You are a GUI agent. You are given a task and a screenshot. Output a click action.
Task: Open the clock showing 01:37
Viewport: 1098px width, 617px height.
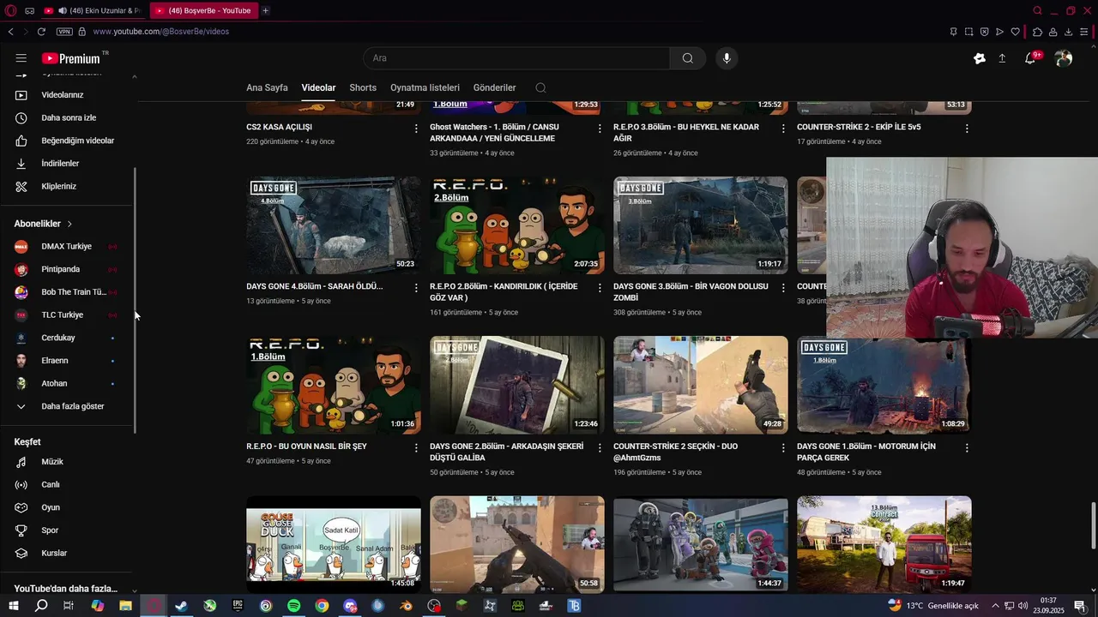click(x=1048, y=606)
